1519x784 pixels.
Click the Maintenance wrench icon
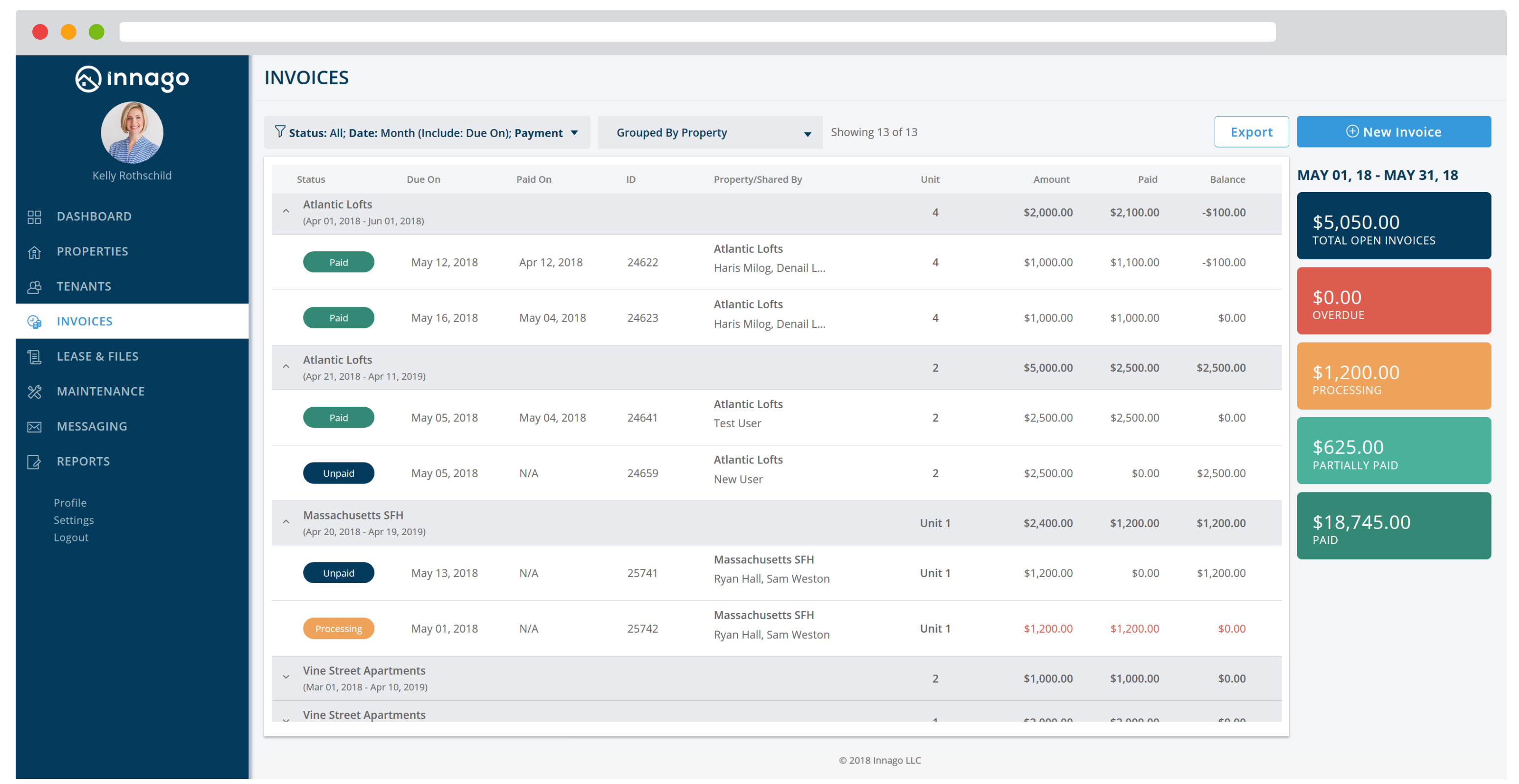click(34, 391)
